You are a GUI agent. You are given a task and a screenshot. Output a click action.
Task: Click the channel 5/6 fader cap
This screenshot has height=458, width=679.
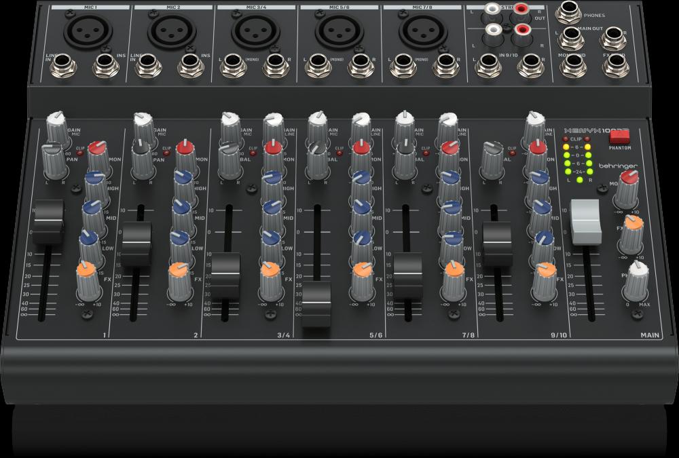pyautogui.click(x=316, y=303)
